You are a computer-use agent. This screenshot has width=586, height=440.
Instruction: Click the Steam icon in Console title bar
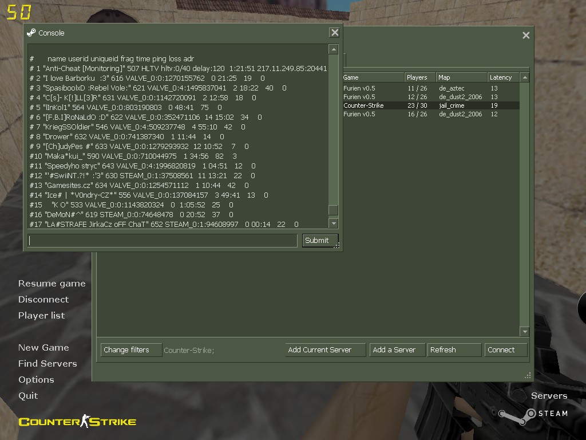pyautogui.click(x=31, y=33)
